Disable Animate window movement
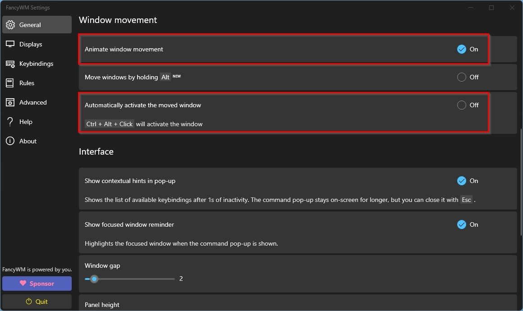Image resolution: width=523 pixels, height=311 pixels. pyautogui.click(x=462, y=49)
